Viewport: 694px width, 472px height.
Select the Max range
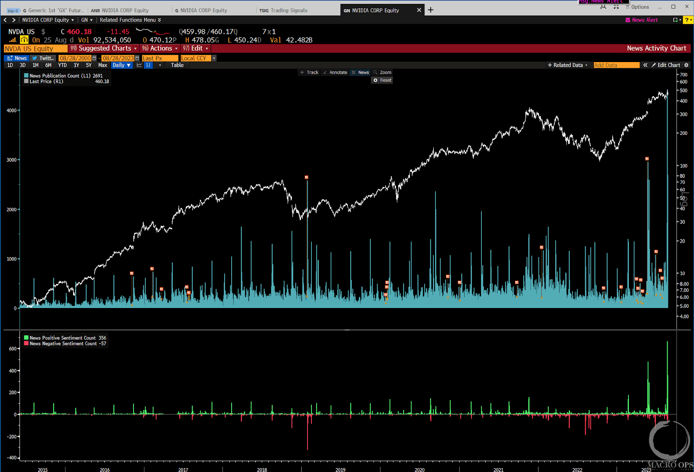coord(102,65)
